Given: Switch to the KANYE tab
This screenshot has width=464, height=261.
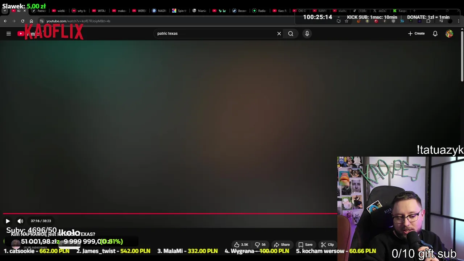Looking at the screenshot, I should [x=319, y=11].
